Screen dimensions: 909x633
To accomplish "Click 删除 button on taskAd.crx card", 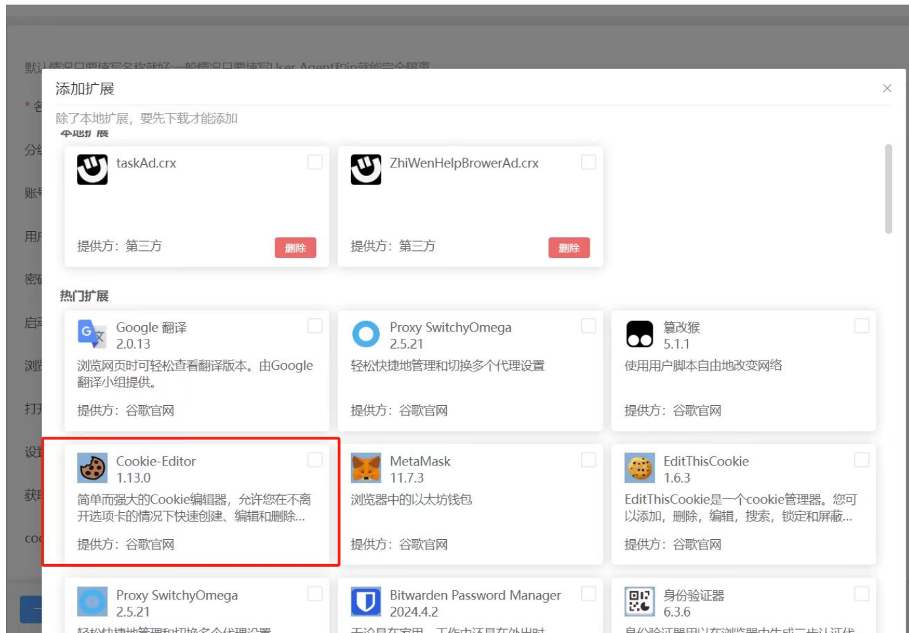I will coord(296,248).
